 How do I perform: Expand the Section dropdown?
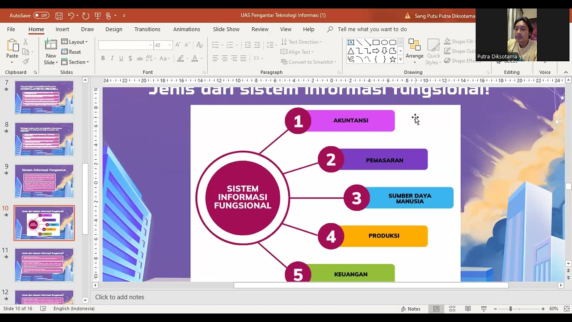click(75, 62)
